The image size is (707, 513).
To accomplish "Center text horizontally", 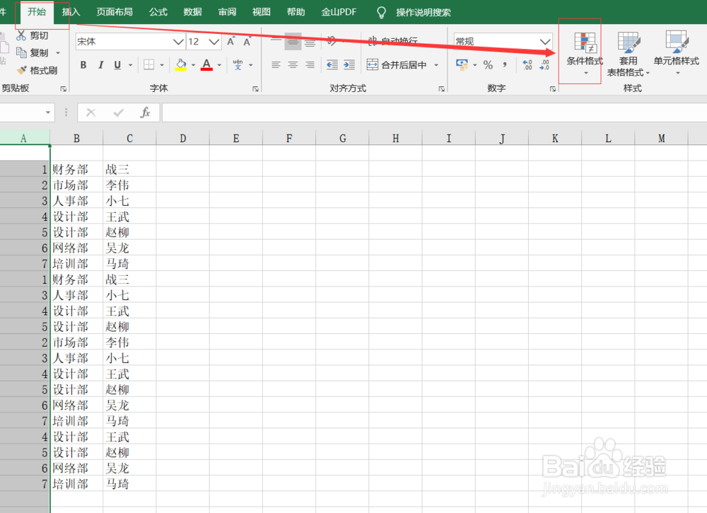I will point(293,65).
